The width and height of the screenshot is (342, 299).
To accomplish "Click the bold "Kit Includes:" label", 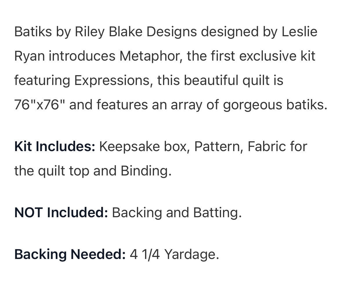I will click(55, 146).
